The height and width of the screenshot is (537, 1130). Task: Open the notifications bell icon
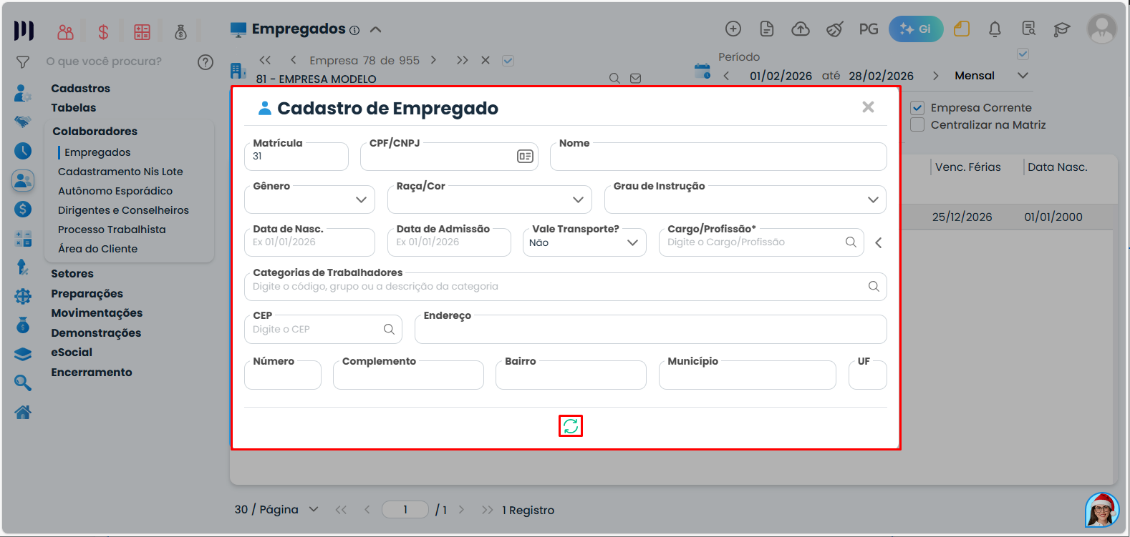[x=995, y=29]
